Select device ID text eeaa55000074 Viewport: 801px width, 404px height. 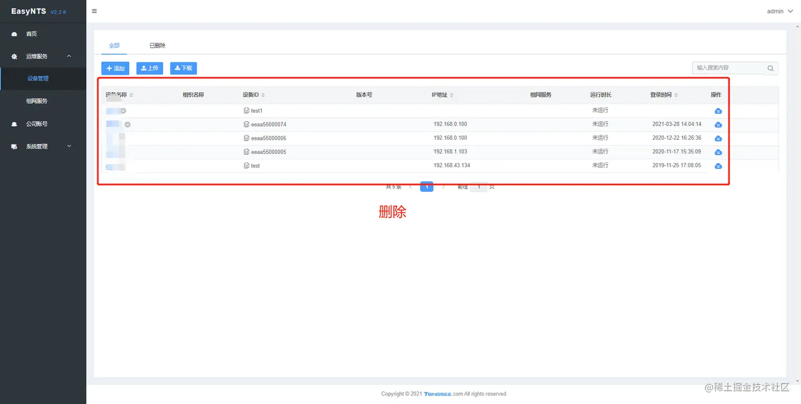[x=269, y=124]
